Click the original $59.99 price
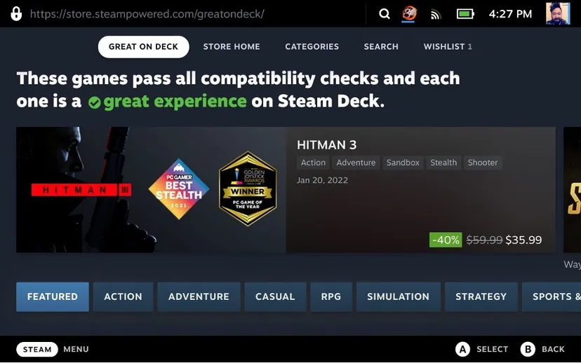 coord(484,240)
